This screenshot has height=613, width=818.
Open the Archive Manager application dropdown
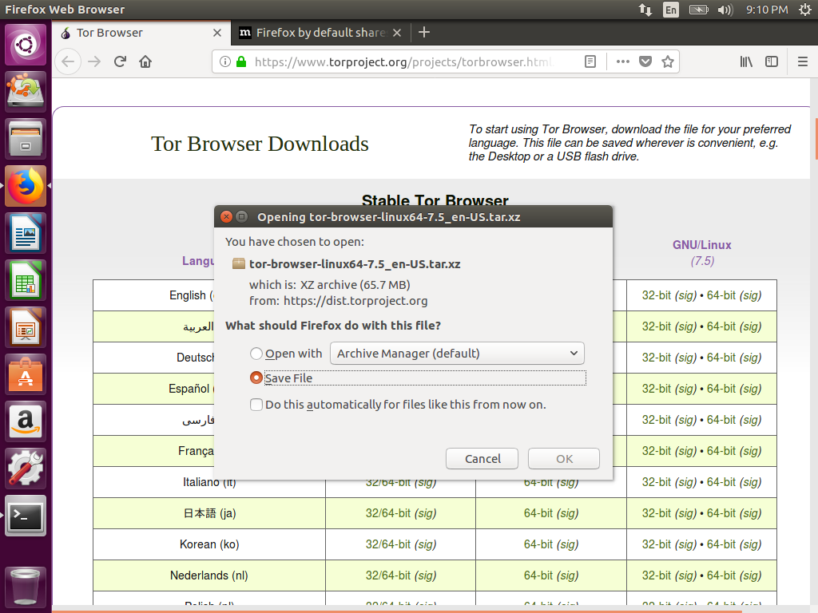[x=456, y=353]
